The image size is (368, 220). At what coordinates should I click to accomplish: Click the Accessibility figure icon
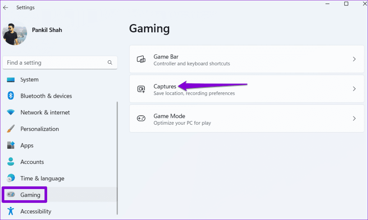[x=11, y=211]
